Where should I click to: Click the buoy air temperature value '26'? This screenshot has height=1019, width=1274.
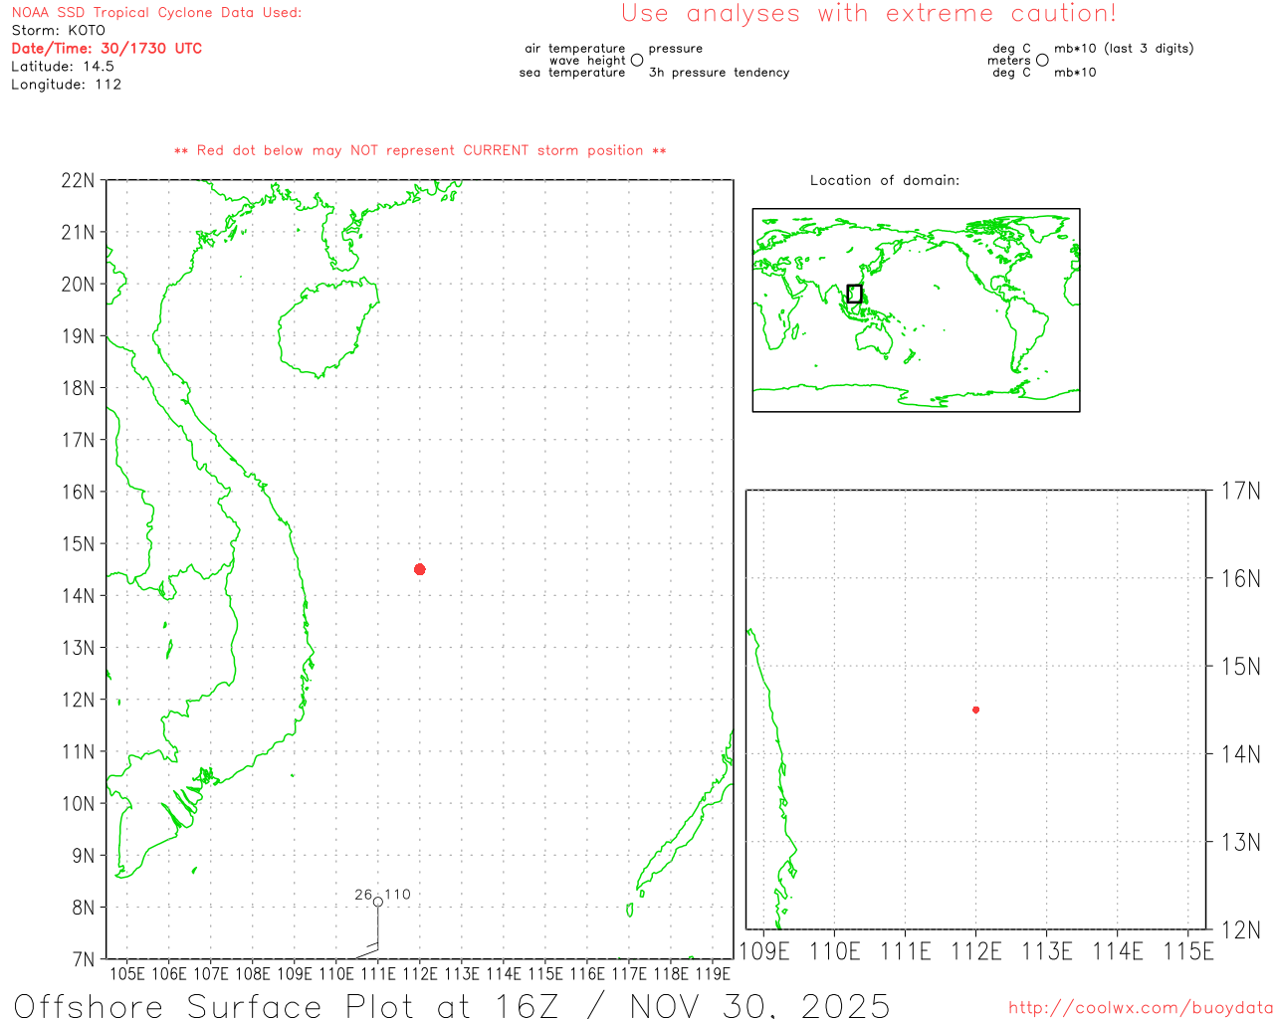click(x=363, y=895)
